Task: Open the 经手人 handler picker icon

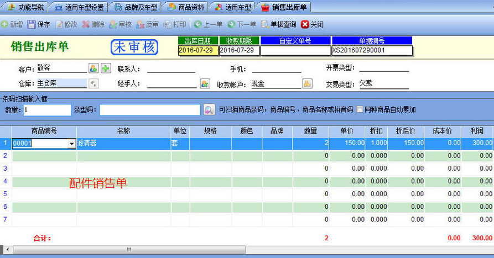Action: click(205, 83)
